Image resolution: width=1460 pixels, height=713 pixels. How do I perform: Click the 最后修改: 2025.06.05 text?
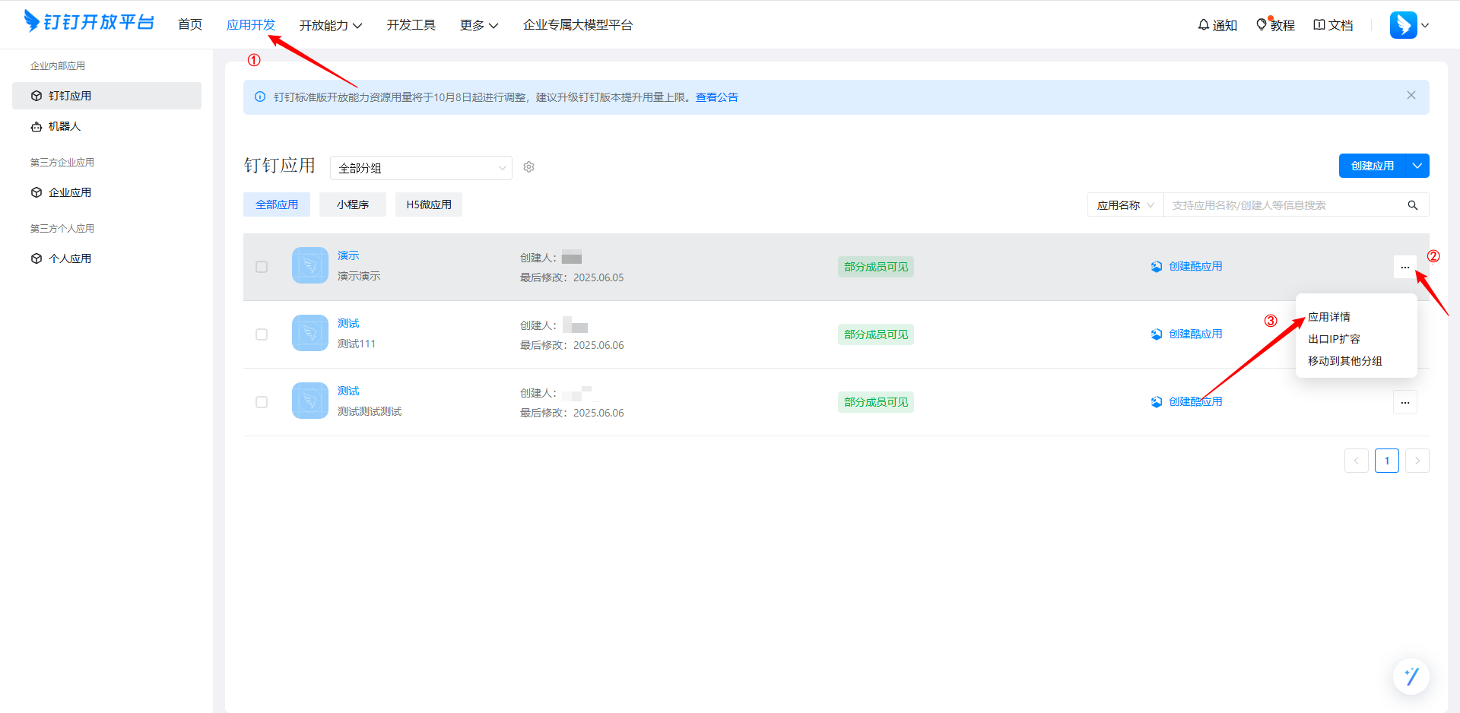coord(572,277)
